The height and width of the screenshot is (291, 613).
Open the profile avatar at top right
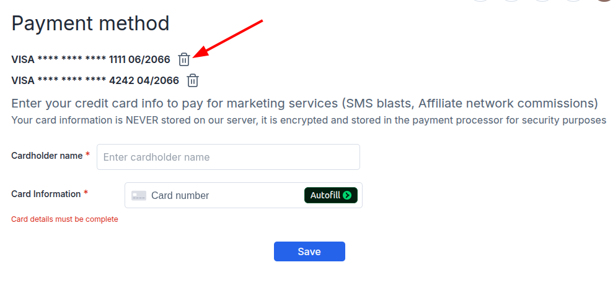604,1
